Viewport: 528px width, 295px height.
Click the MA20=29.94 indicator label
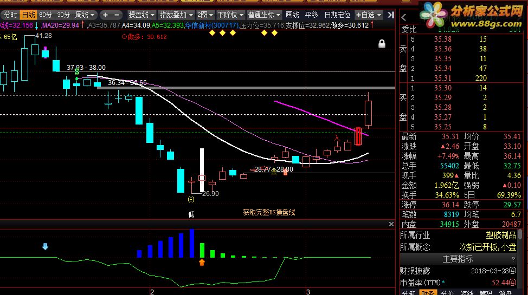coord(60,25)
